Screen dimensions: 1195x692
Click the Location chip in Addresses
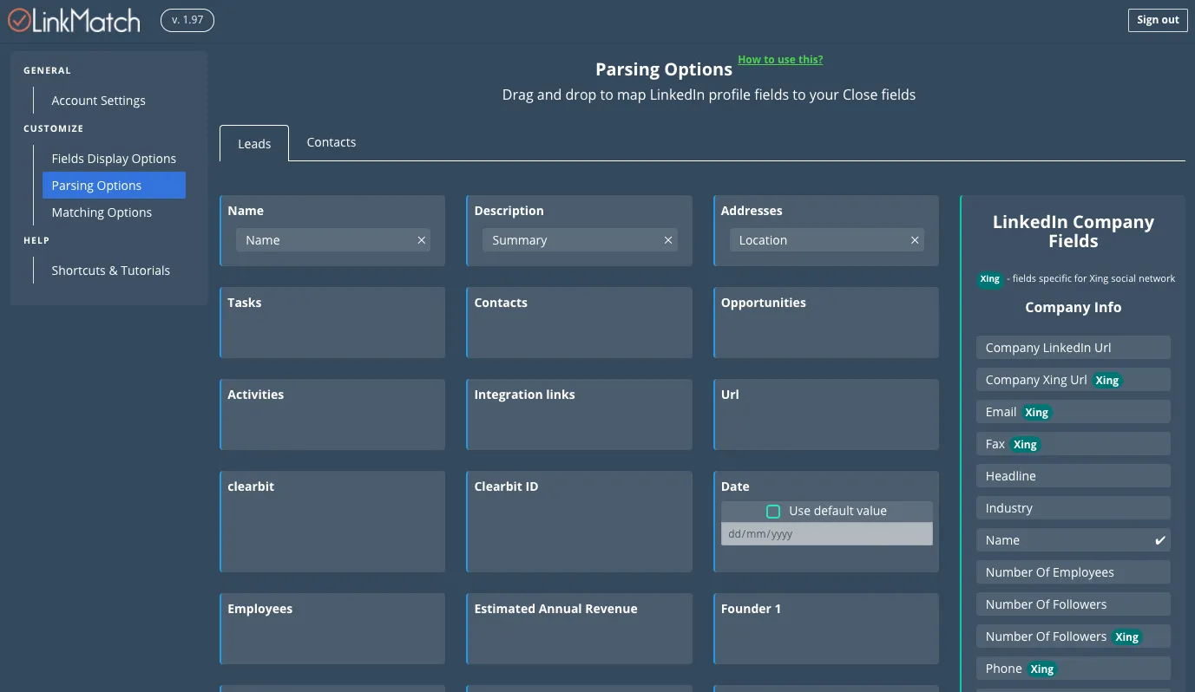826,240
